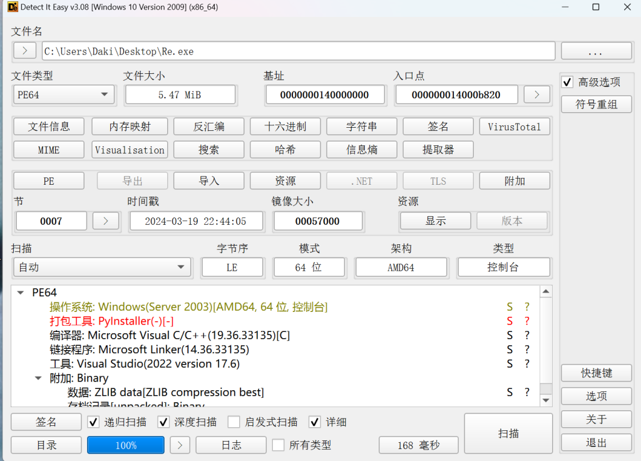The width and height of the screenshot is (641, 461).
Task: Enable the 启发式扫描 checkbox
Action: pyautogui.click(x=234, y=422)
